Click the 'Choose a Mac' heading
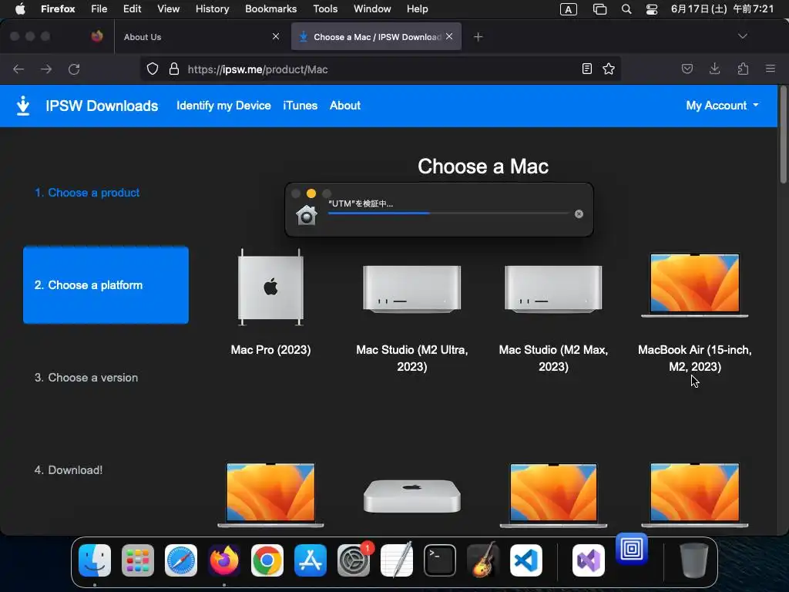This screenshot has height=592, width=789. [483, 166]
